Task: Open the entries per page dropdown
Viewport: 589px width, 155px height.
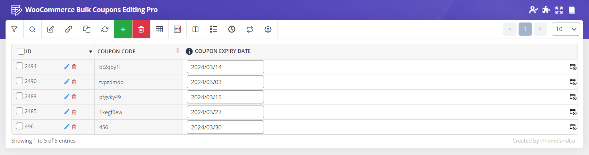Action: tap(566, 29)
